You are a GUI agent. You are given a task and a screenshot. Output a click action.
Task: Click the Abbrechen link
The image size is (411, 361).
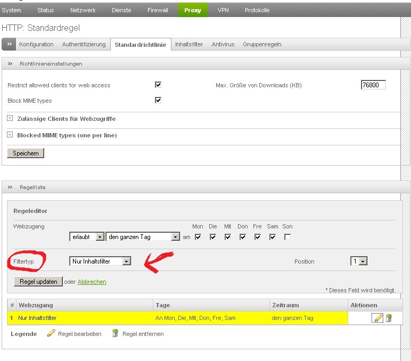point(92,282)
